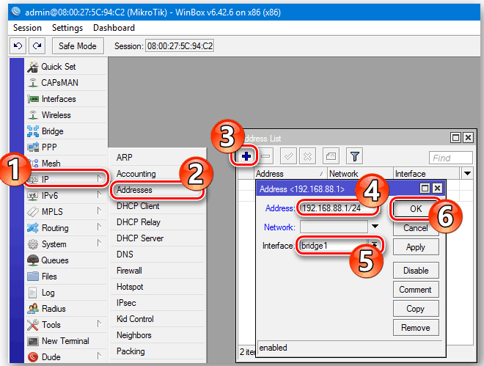This screenshot has height=366, width=484.
Task: Open the Network field dropdown arrow
Action: coord(375,227)
